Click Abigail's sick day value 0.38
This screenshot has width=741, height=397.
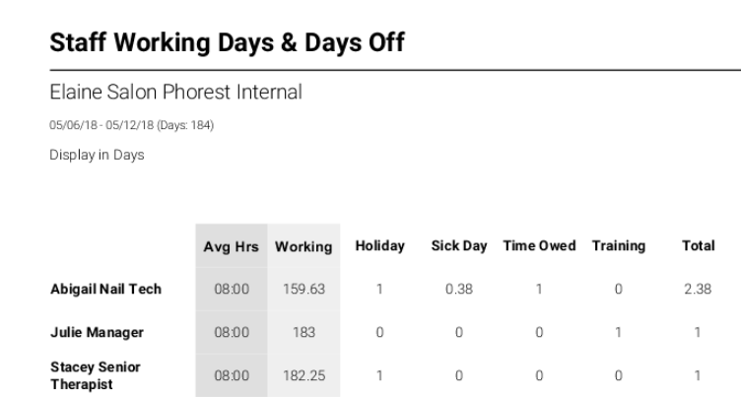[459, 289]
